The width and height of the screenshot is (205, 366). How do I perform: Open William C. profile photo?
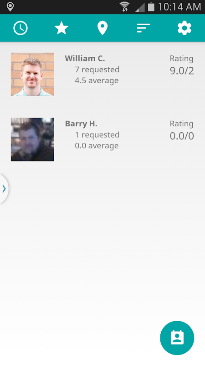[32, 74]
